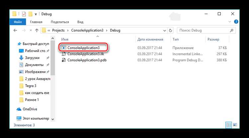Select the ConsoleApplication3.ilk file
This screenshot has width=249, height=138.
86,54
